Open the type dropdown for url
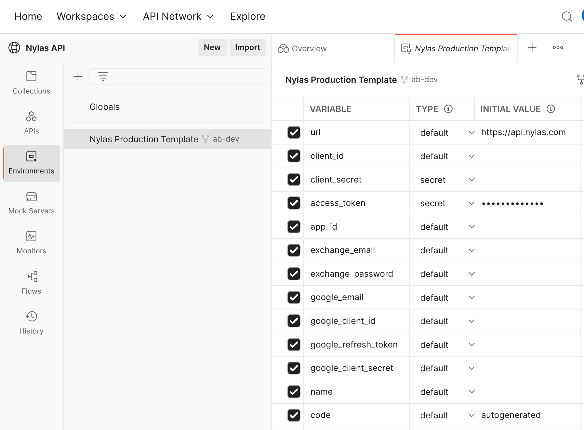The image size is (584, 430). [471, 133]
